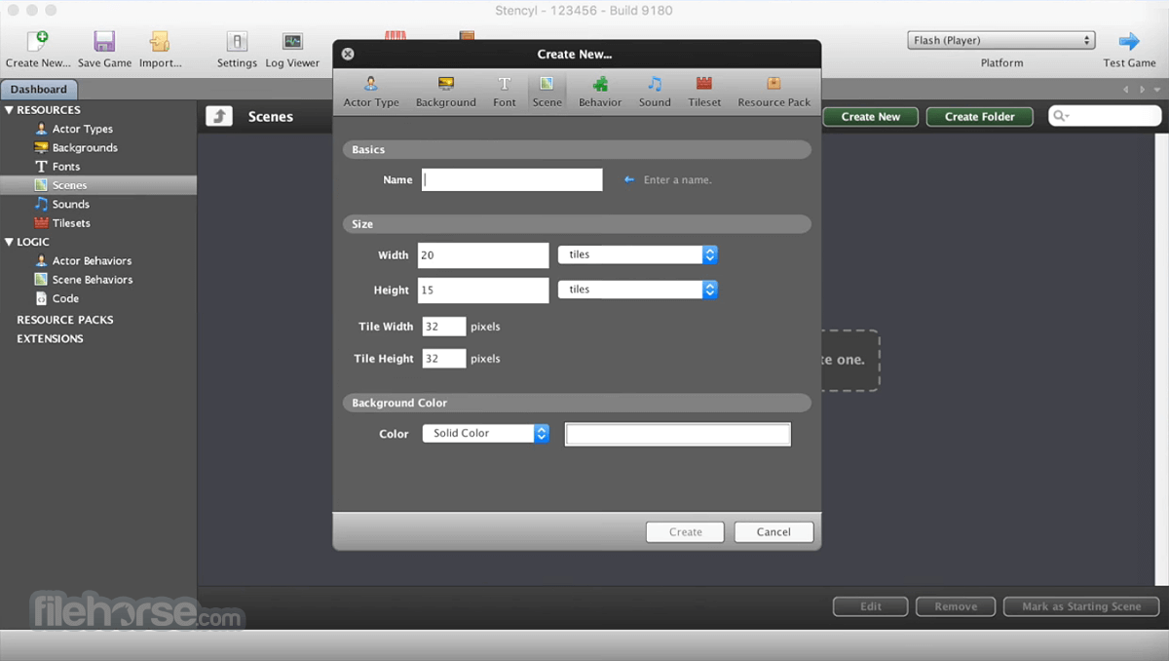Screen dimensions: 1169x661
Task: Click the Remove button
Action: (x=956, y=606)
